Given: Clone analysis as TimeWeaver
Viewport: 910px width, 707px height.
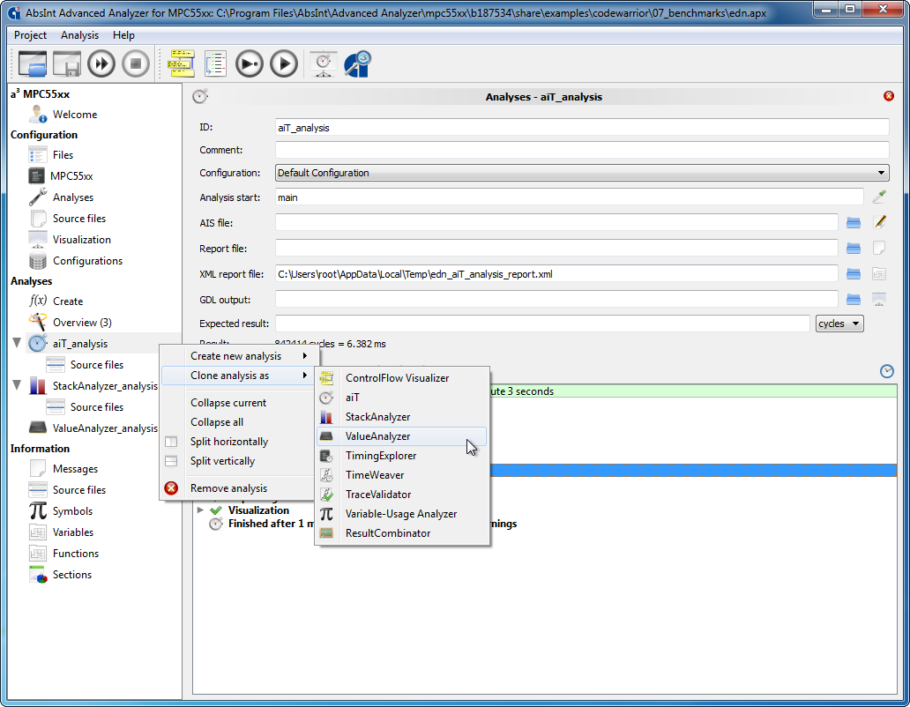Looking at the screenshot, I should [x=401, y=475].
